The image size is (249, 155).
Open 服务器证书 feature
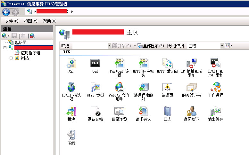[x=191, y=88]
